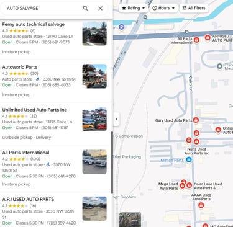Click Autoworld address 3380 NW 127th St
233x227 pixels.
[58, 79]
